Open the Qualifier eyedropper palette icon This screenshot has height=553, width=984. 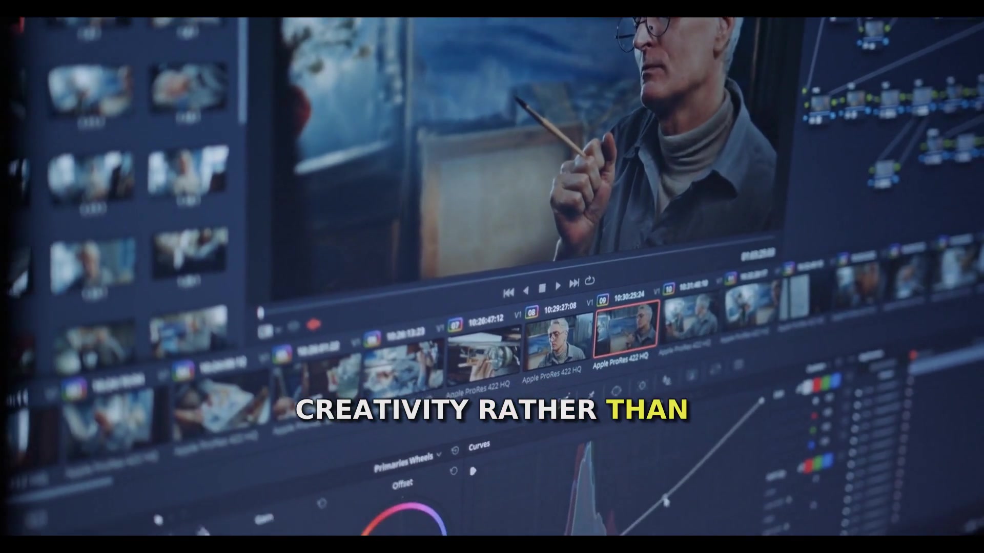591,395
